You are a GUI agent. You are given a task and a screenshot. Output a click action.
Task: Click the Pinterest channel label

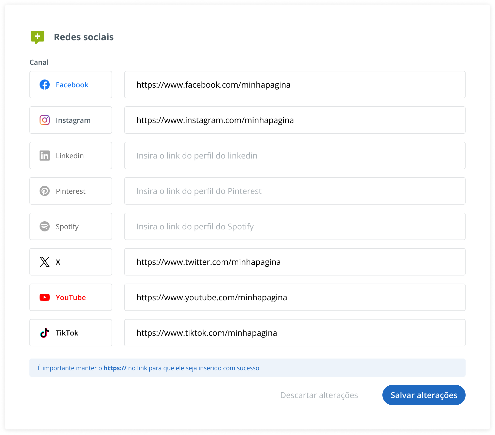coord(70,191)
